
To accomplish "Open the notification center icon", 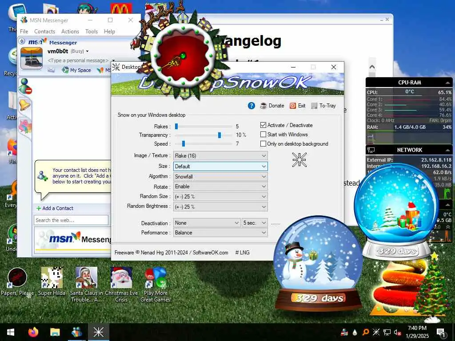I will coord(441,332).
